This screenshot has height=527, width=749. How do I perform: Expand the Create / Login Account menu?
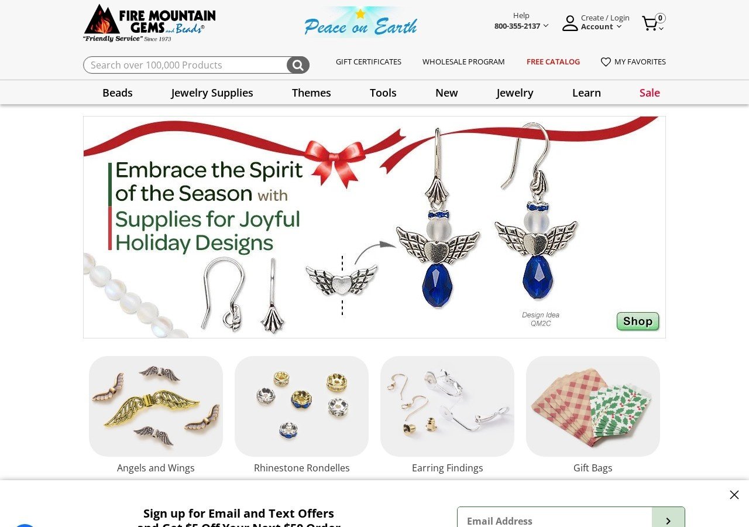[x=605, y=22]
